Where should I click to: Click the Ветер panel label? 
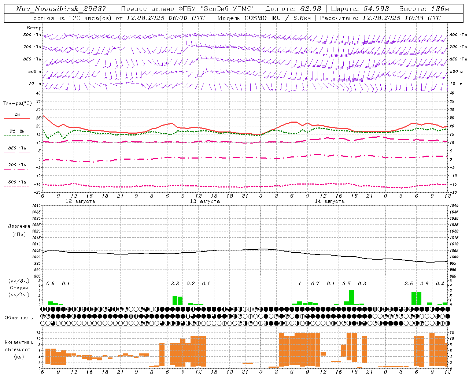tap(34, 28)
